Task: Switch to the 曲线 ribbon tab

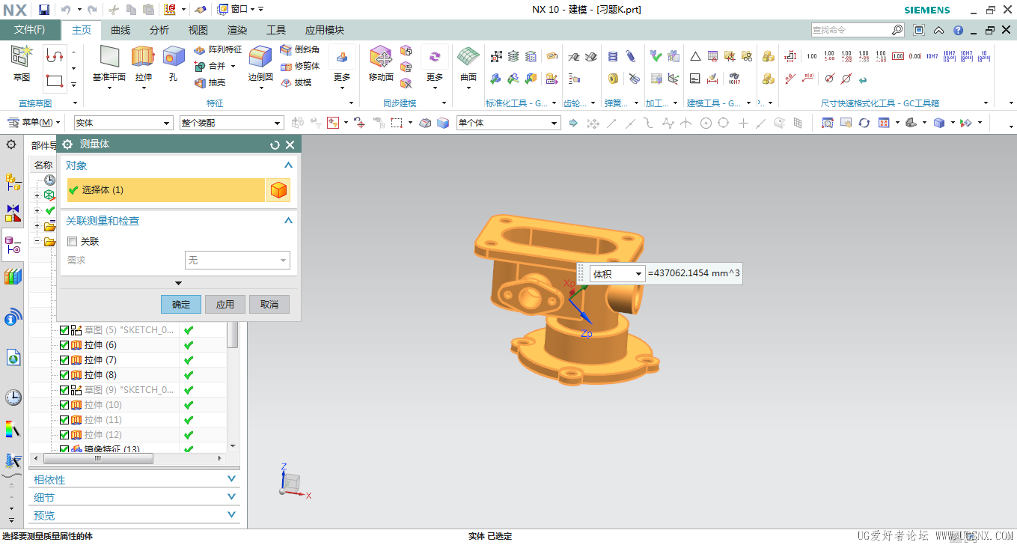Action: 120,30
